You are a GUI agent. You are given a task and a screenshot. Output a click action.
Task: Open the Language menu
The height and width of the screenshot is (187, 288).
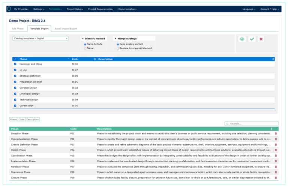pyautogui.click(x=249, y=9)
